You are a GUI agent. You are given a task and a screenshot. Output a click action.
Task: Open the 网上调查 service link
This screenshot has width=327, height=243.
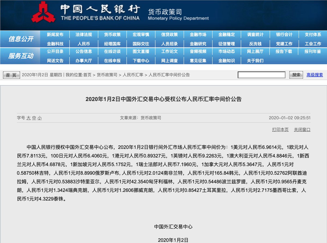click(169, 61)
